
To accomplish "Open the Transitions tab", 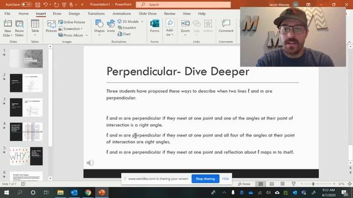I will coord(96,13).
